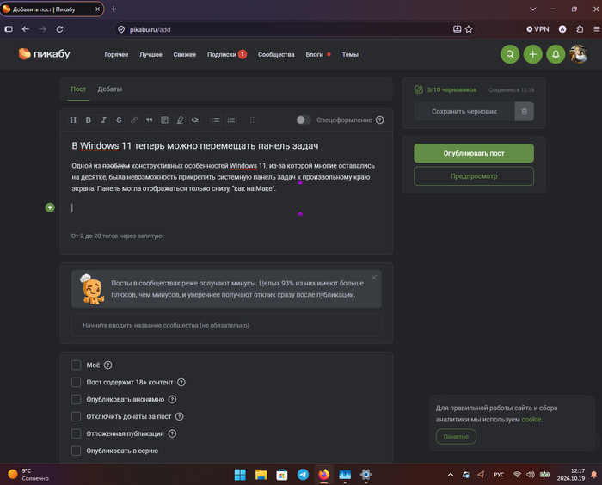Go back in browser history

(26, 29)
